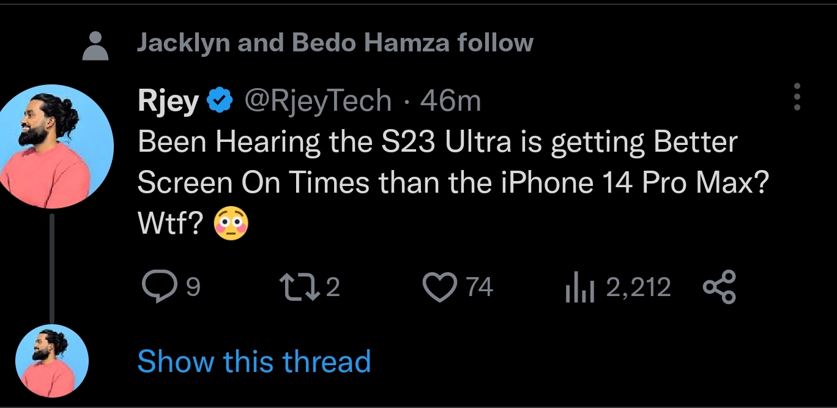
Task: Open the @RjeyTech handle link
Action: point(318,101)
